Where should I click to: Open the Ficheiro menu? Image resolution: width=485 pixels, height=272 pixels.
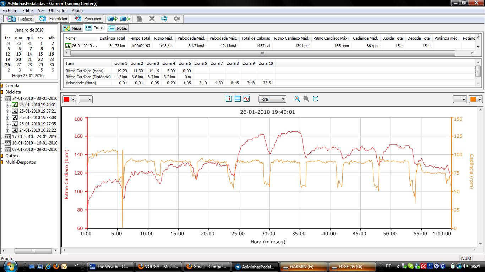click(10, 11)
